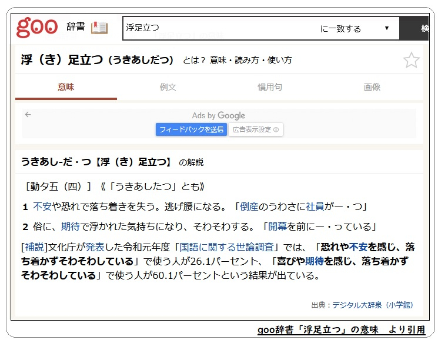The height and width of the screenshot is (343, 438).
Task: Click the 'Ads by Google' label
Action: click(219, 115)
